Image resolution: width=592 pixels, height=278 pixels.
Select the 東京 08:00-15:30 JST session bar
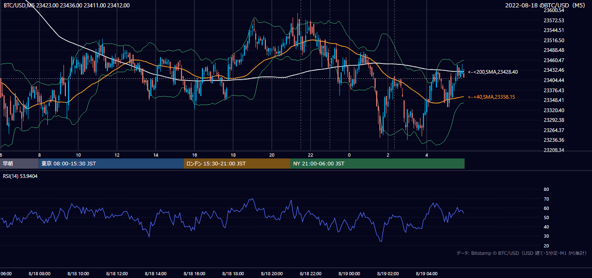click(112, 164)
